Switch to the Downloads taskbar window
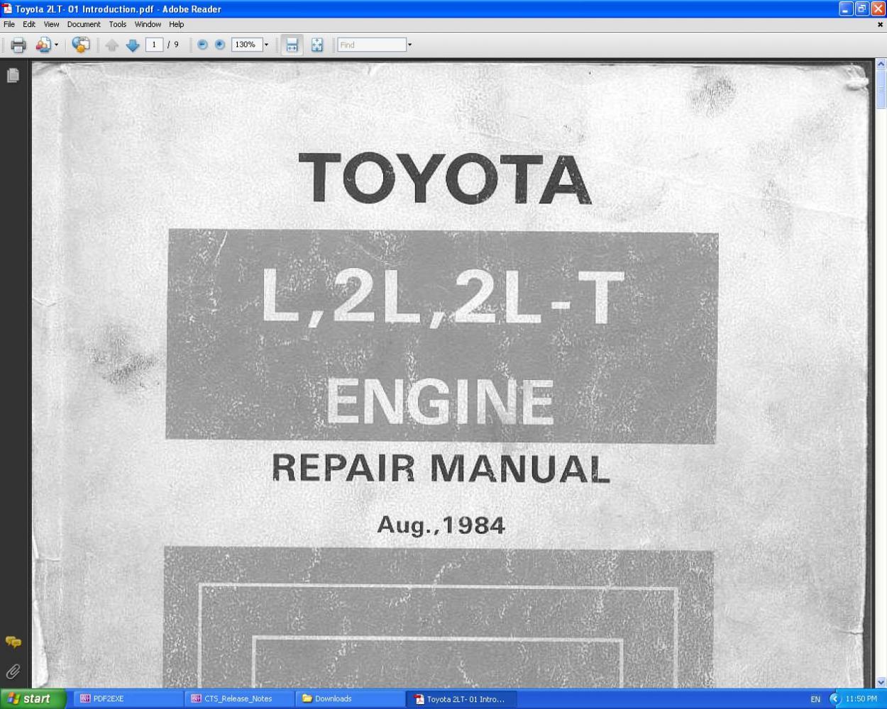This screenshot has width=887, height=709. pos(349,698)
